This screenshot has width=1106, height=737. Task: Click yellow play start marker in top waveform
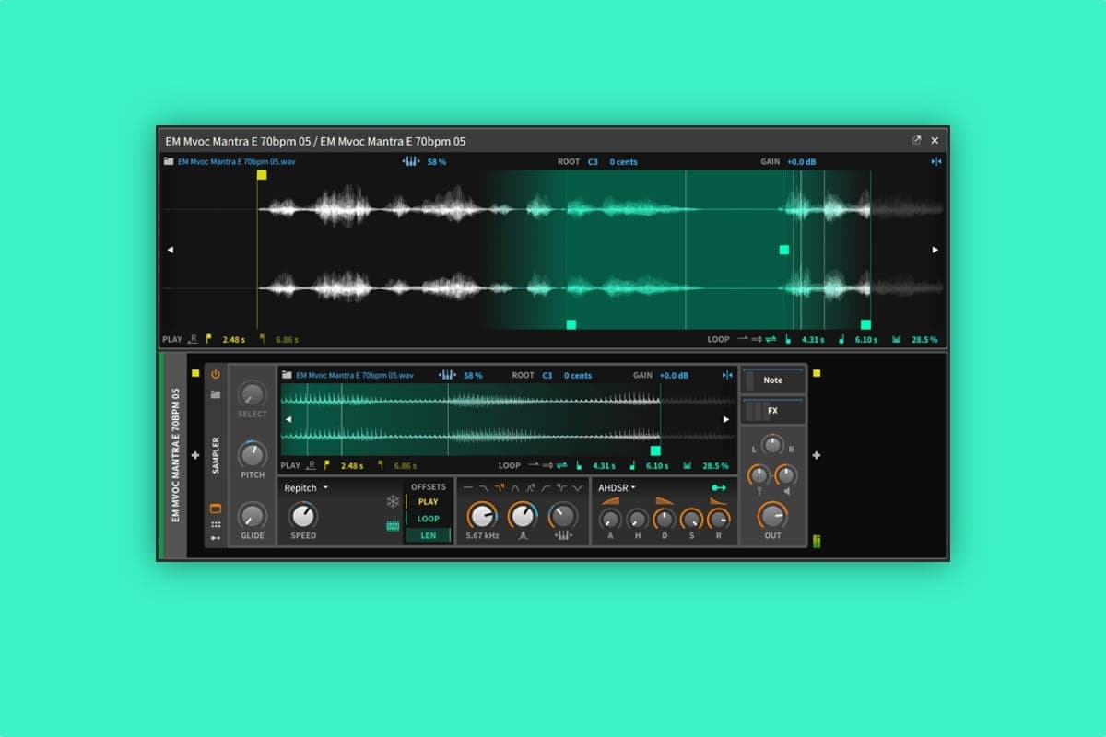pyautogui.click(x=262, y=174)
